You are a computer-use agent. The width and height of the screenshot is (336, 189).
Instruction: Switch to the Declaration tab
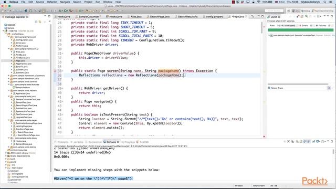[x=93, y=142]
